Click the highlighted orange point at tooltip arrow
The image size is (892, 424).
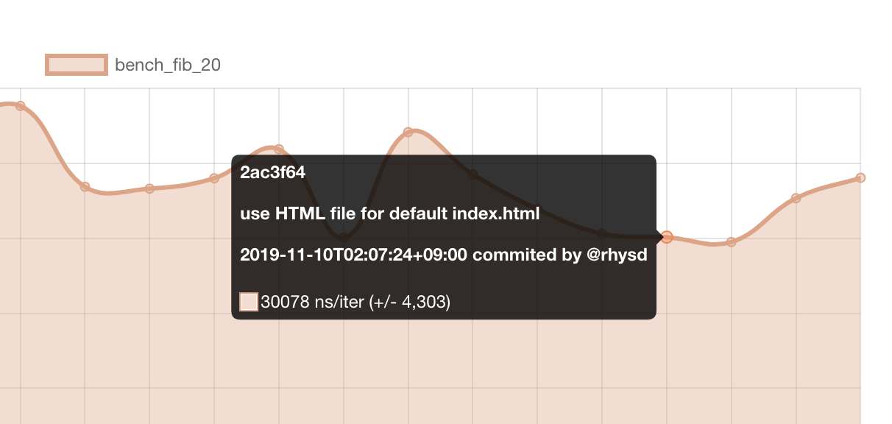[x=667, y=237]
